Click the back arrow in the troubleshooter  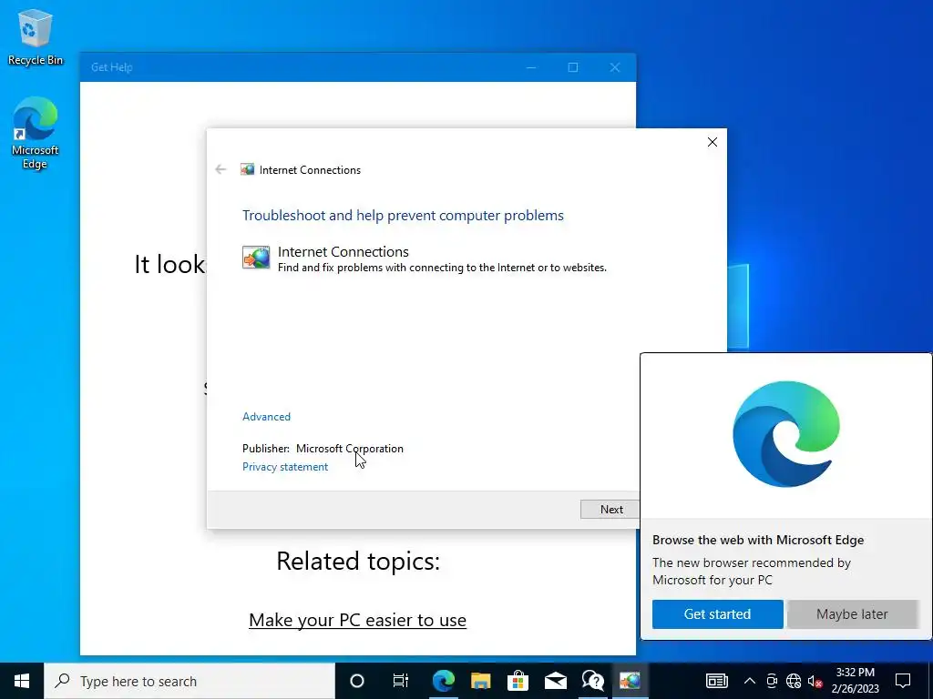point(220,169)
